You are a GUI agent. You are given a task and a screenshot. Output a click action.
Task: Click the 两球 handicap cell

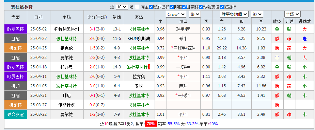184,86
